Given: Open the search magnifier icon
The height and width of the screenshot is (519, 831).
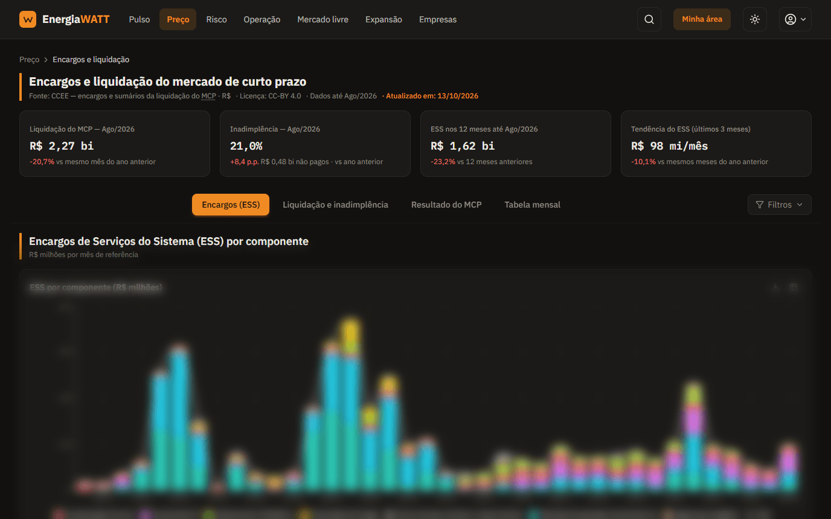Looking at the screenshot, I should 649,19.
